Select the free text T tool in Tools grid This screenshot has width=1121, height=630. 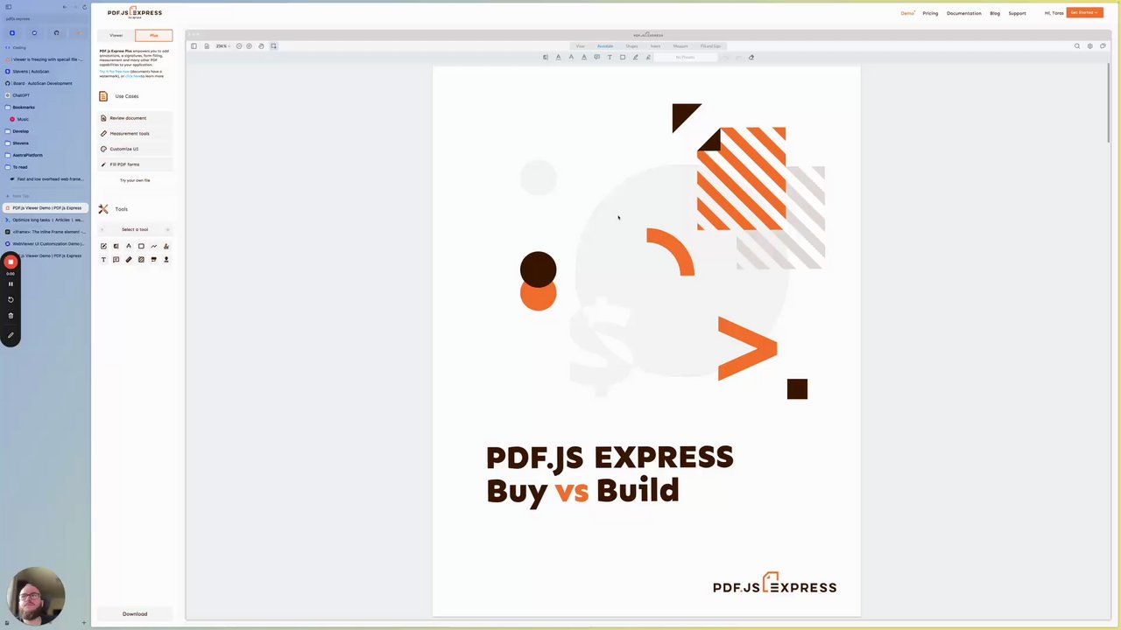(x=103, y=260)
